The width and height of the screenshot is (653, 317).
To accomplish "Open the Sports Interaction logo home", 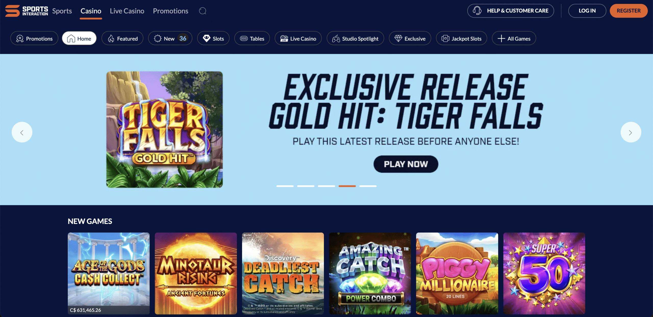I will pos(27,11).
